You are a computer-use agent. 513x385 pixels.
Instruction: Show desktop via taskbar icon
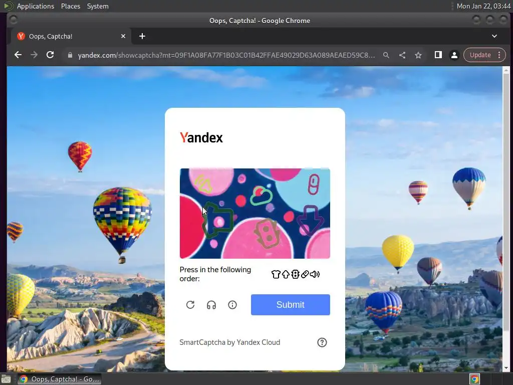coord(6,379)
